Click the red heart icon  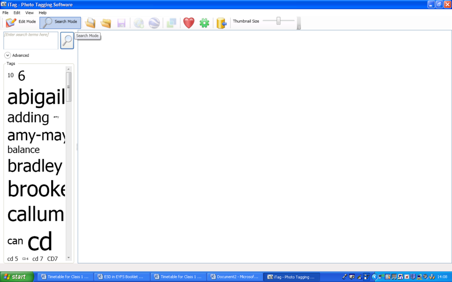coord(188,23)
